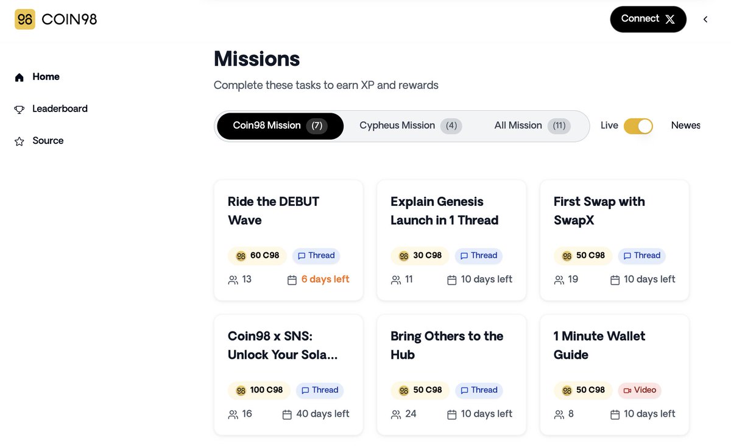Click the Live label text

tap(609, 126)
